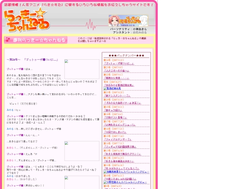
Task: Open the 第10号 (2007.6.11) back number link
Action: tap(120, 179)
